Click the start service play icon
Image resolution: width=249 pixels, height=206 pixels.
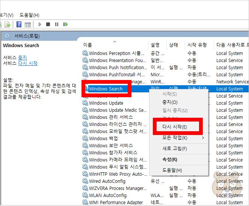40,24
